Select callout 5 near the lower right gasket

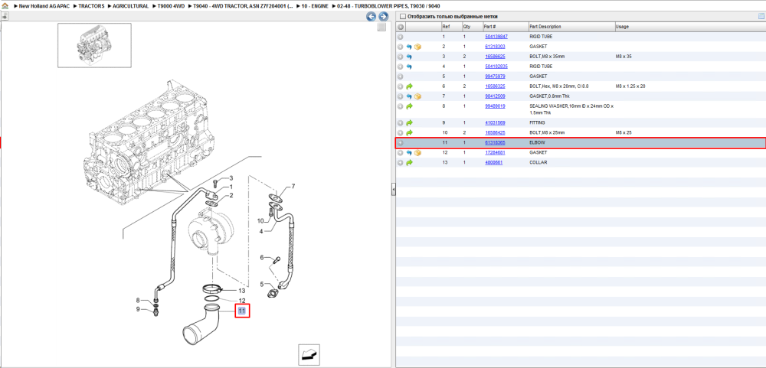tap(261, 284)
